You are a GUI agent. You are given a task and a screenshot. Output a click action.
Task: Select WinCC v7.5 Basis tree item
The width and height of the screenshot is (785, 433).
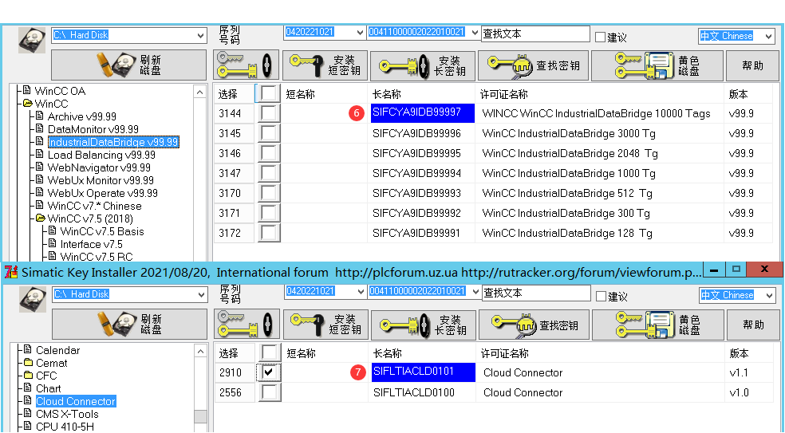pyautogui.click(x=102, y=231)
